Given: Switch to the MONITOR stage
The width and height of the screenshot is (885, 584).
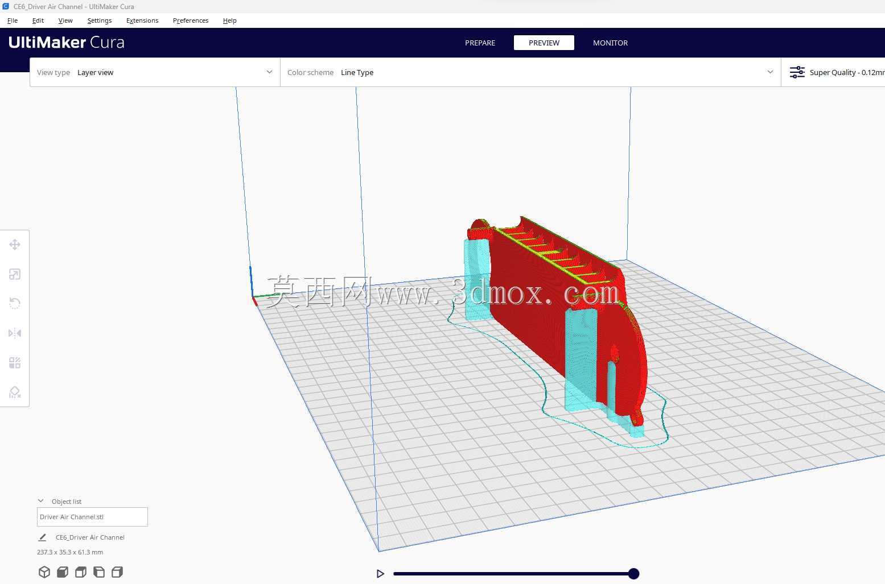Looking at the screenshot, I should (x=610, y=43).
